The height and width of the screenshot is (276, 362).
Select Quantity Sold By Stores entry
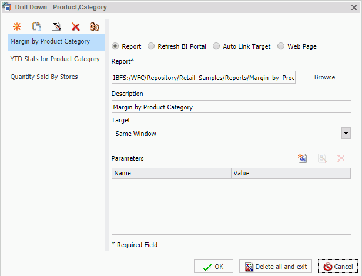[44, 77]
